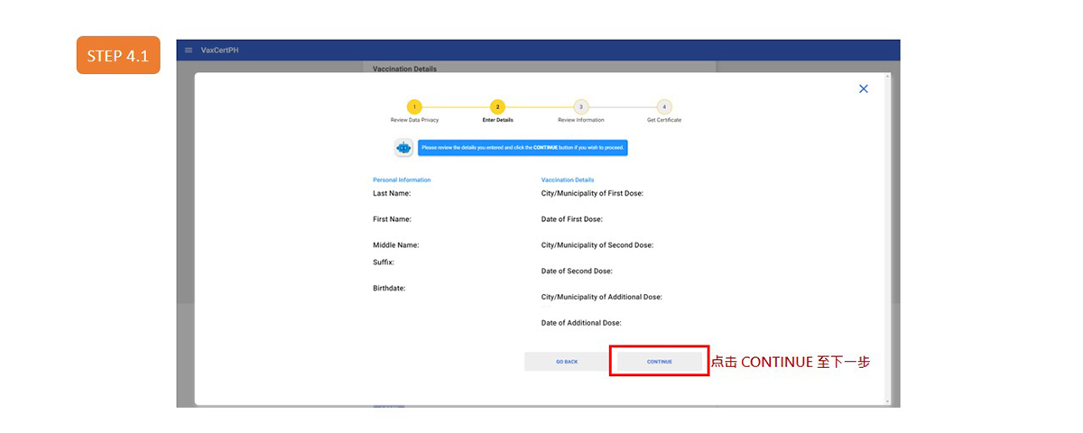Click the Vaccination Details section heading
This screenshot has width=1083, height=433.
568,180
